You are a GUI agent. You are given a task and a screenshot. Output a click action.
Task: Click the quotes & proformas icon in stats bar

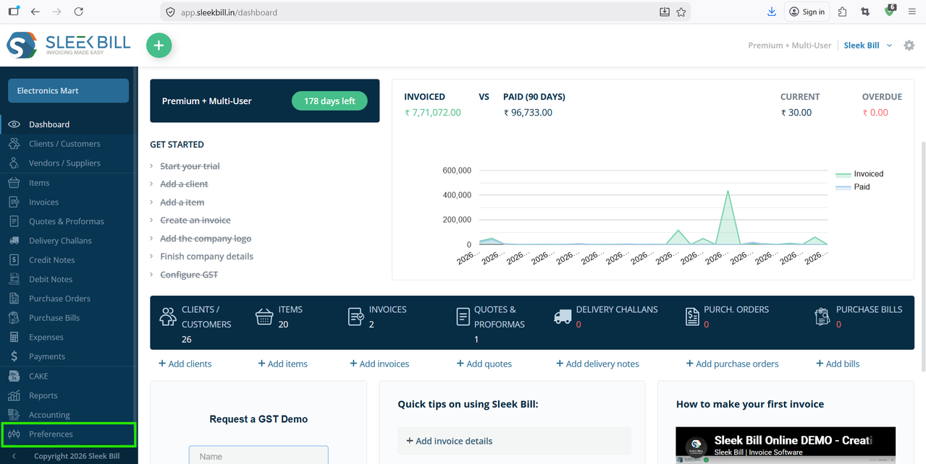point(463,317)
